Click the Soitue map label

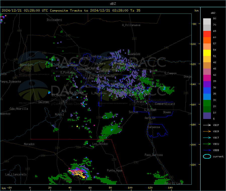[133, 112]
